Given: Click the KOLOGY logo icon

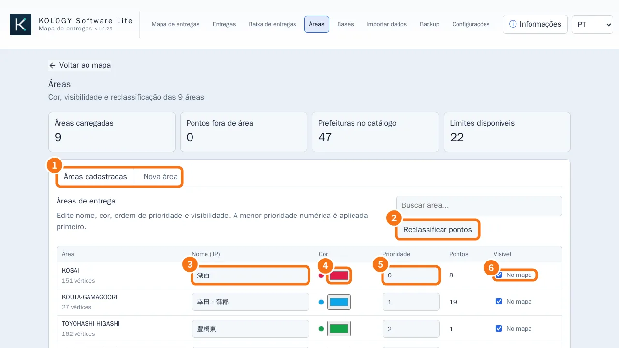Looking at the screenshot, I should point(21,25).
